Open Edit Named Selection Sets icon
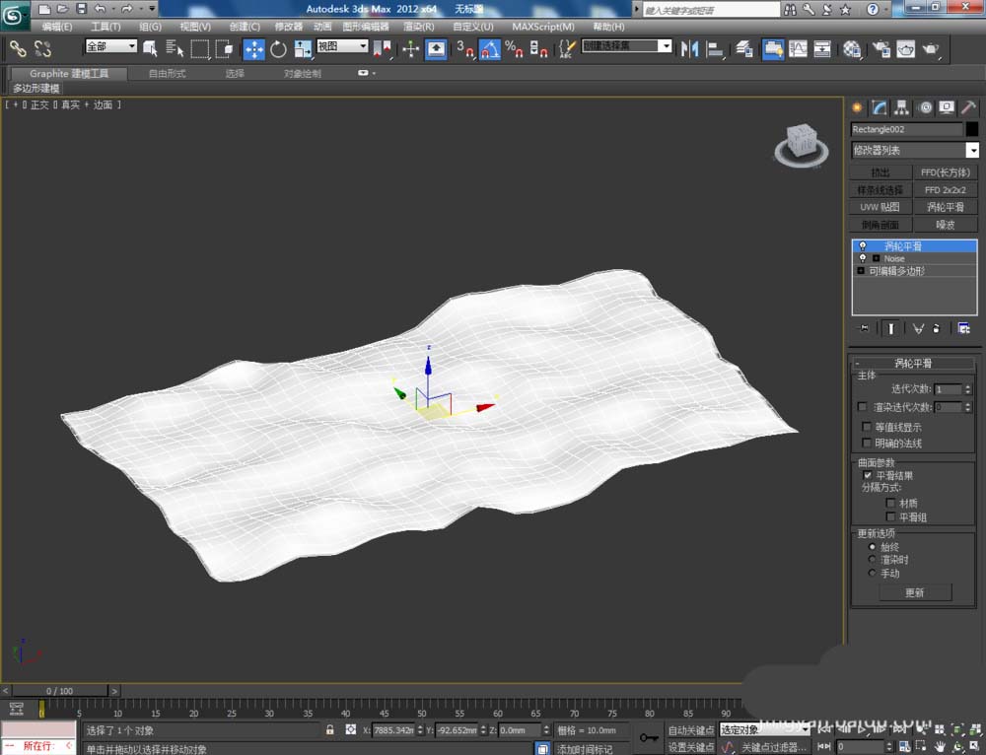 point(567,48)
